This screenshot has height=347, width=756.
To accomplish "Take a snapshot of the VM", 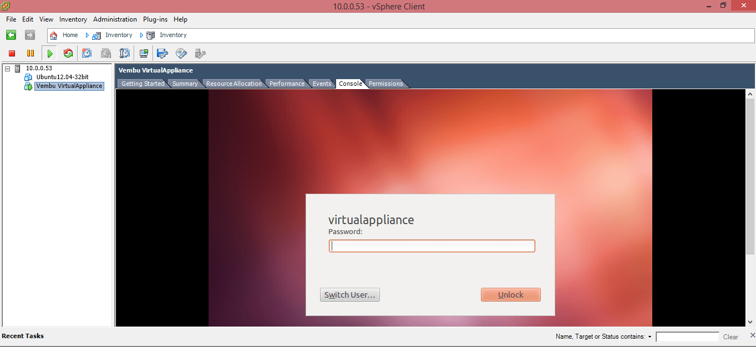I will click(87, 53).
